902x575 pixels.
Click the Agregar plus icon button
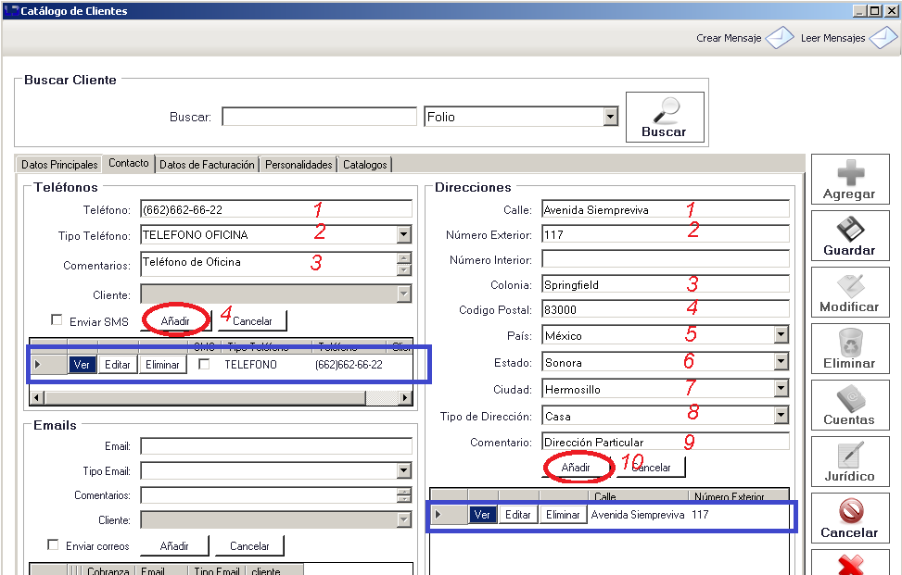point(850,180)
